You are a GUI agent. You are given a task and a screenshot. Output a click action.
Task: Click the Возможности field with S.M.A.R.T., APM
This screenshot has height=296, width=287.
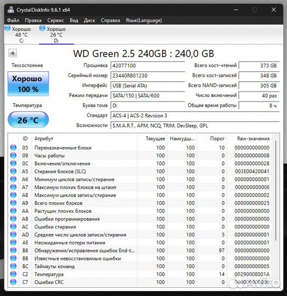point(195,126)
